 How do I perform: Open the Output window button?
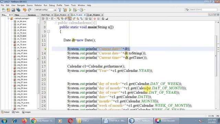tap(5, 112)
